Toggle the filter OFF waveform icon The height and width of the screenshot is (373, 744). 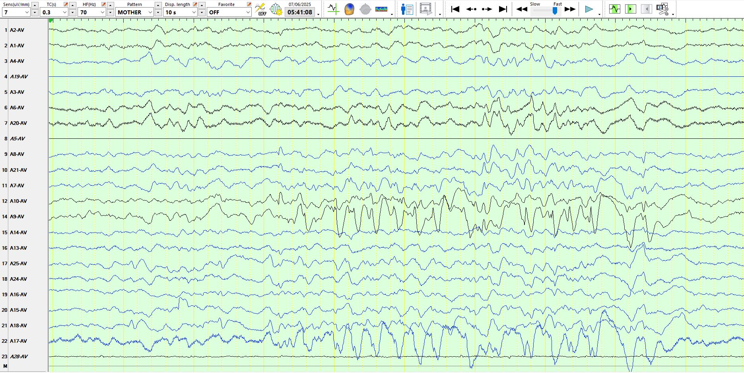(260, 9)
